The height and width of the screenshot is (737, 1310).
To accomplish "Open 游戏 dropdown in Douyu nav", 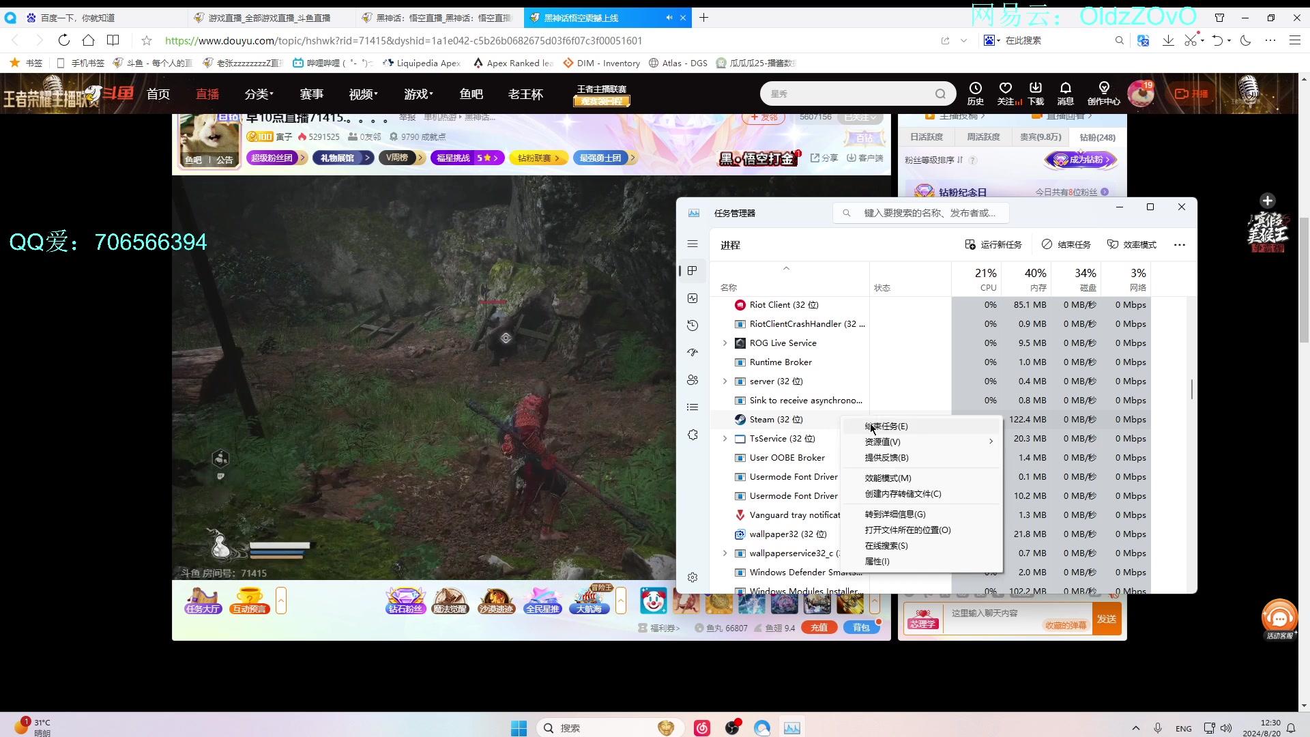I will [418, 94].
